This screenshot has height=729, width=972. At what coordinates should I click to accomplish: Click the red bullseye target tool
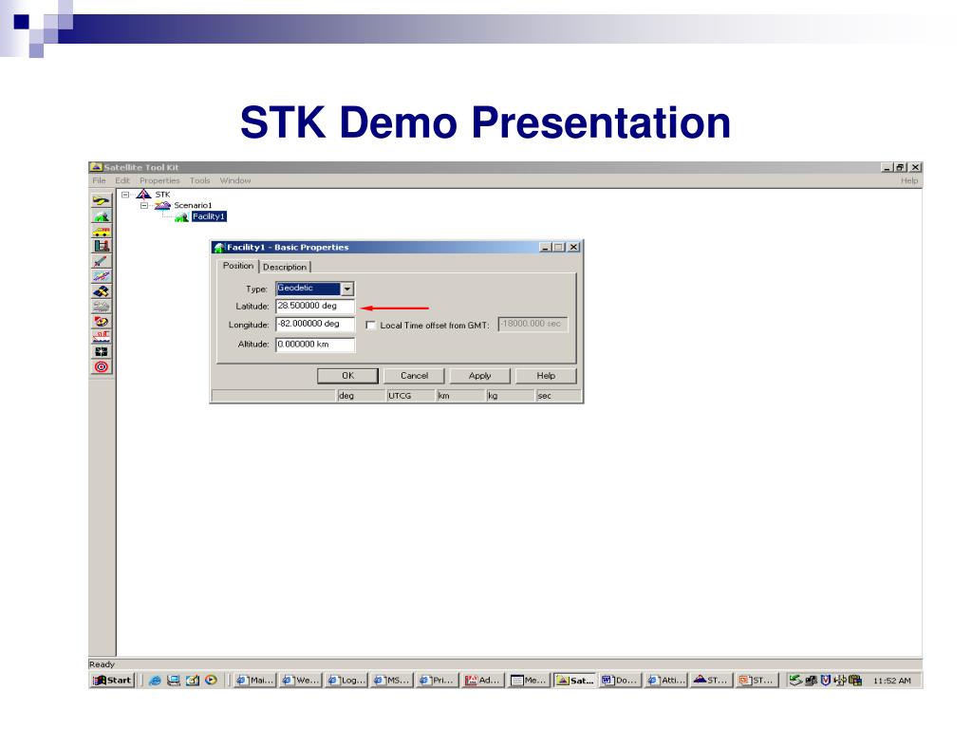click(102, 367)
